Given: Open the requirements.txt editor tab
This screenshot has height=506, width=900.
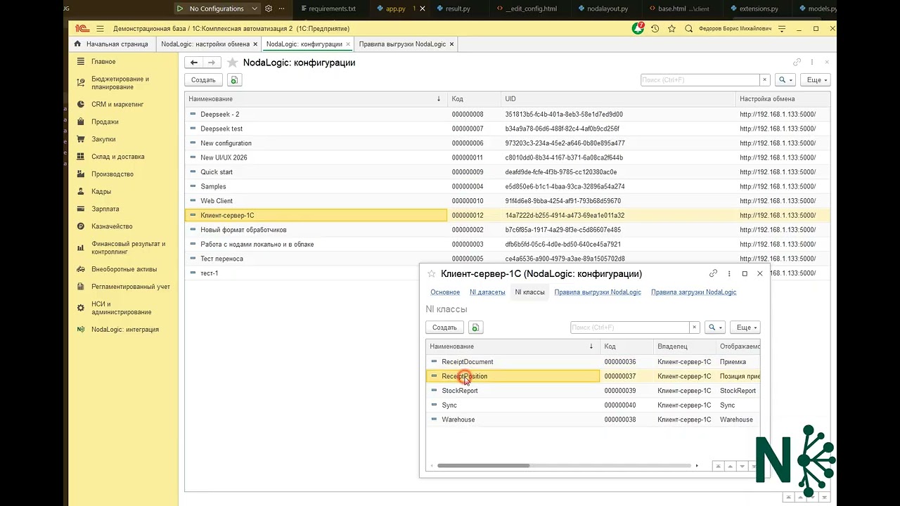Looking at the screenshot, I should [333, 8].
